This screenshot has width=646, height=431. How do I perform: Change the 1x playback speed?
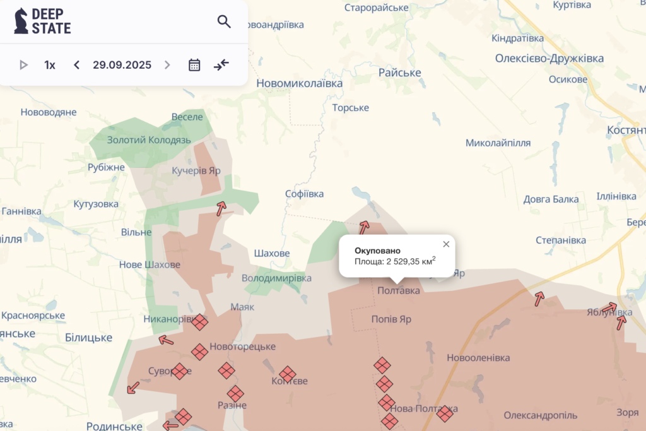[x=49, y=64]
